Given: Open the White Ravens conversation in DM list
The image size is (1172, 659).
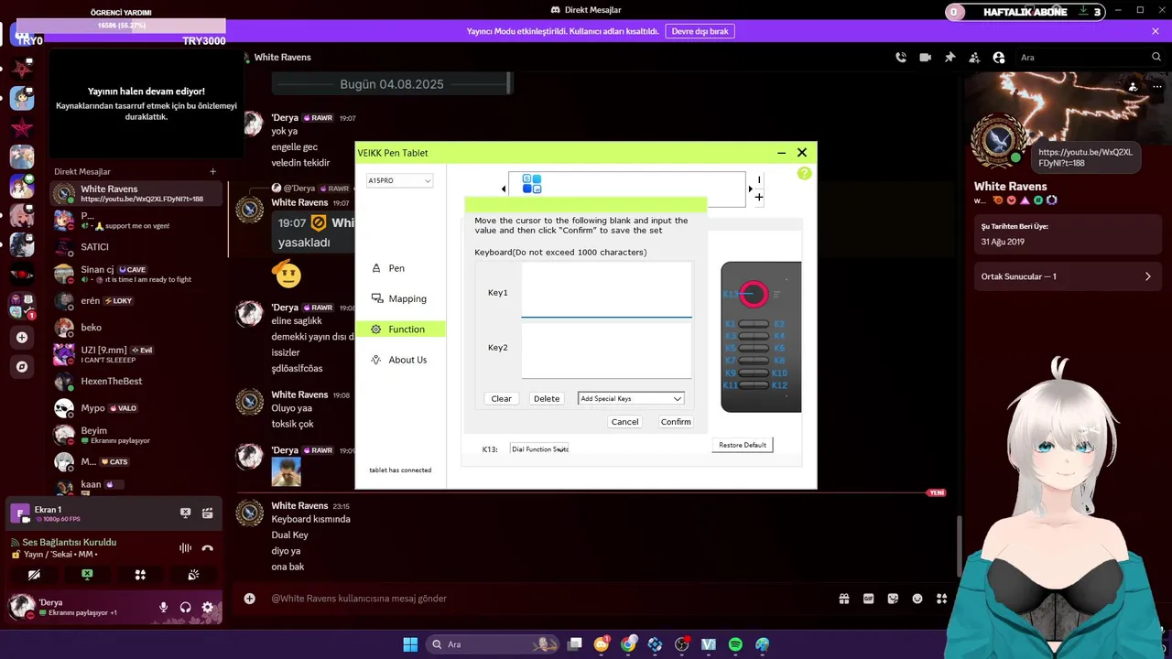Looking at the screenshot, I should [137, 193].
